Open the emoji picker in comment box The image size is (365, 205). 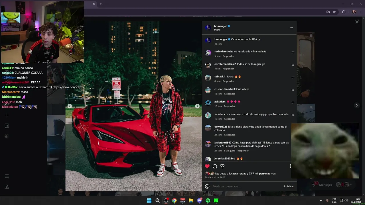(x=207, y=186)
